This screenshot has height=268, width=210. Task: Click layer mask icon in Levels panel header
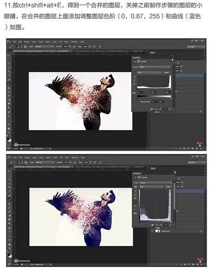pos(138,61)
